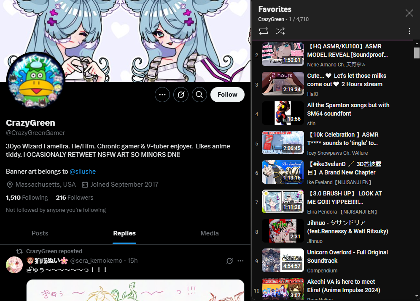Click the @CrazyGreenGamer handle text

click(x=35, y=133)
